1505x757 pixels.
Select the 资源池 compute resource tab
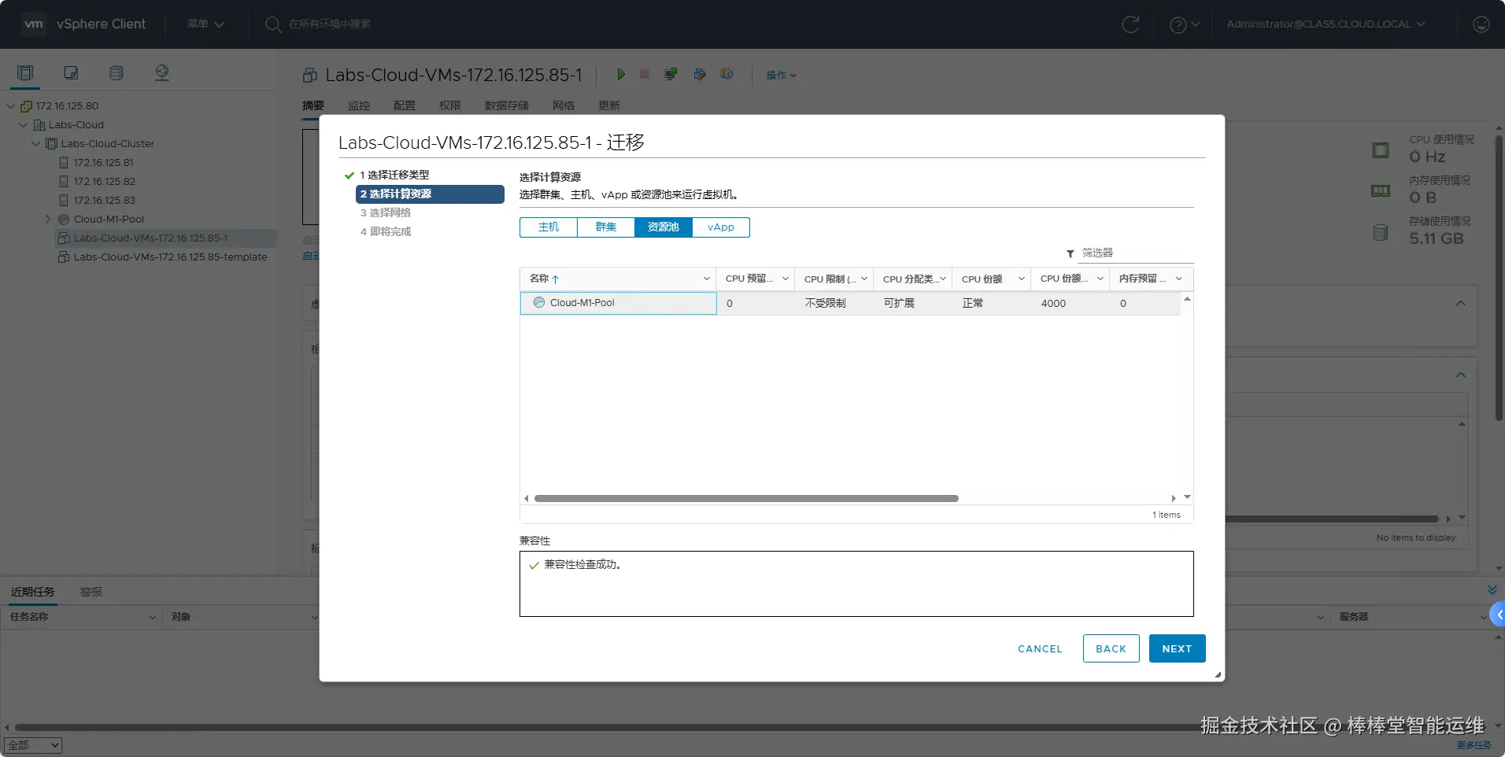(664, 227)
